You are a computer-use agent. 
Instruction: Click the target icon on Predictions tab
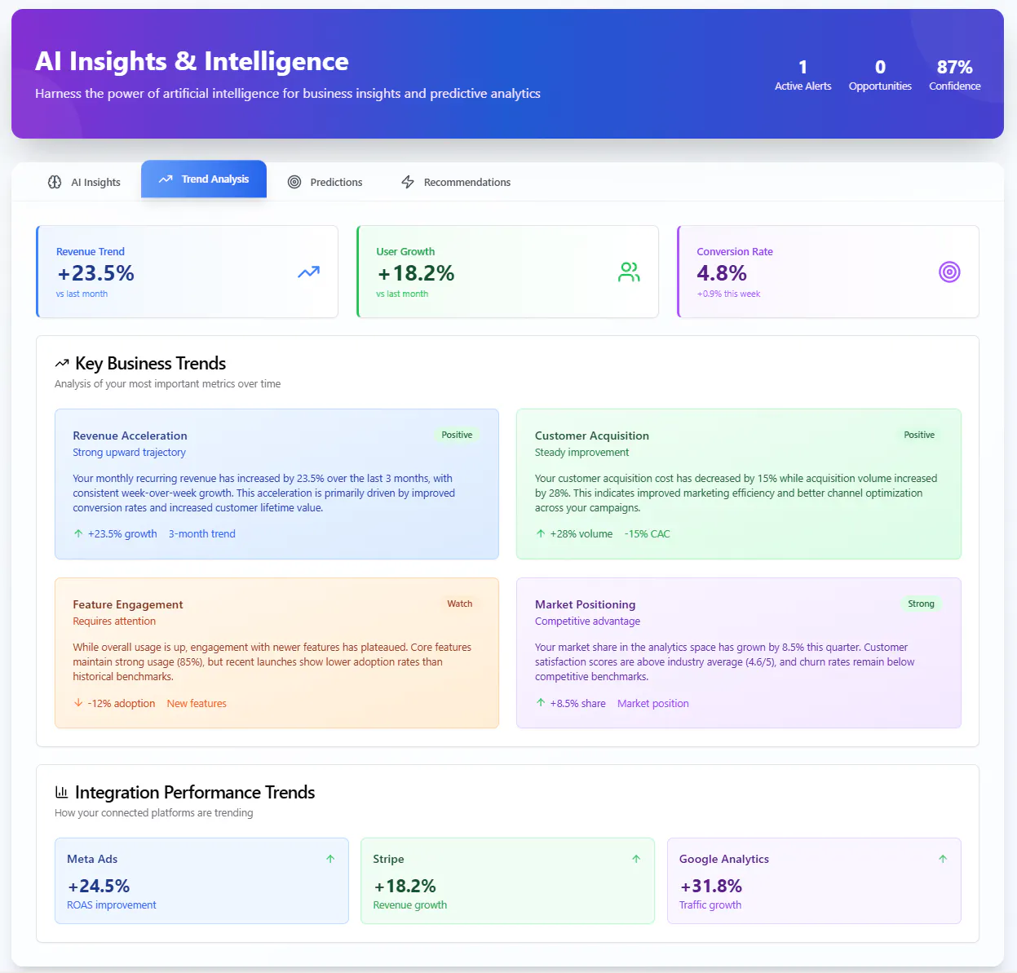[294, 182]
